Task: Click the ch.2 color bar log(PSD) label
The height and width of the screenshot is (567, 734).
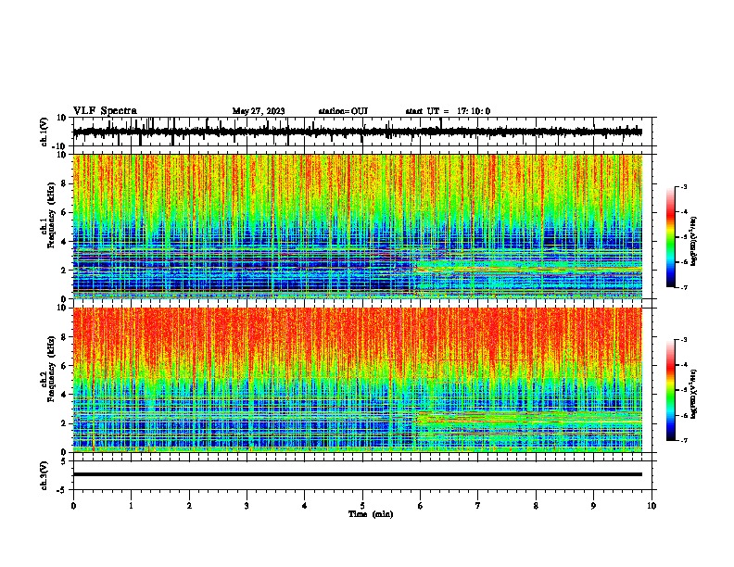Action: (694, 394)
